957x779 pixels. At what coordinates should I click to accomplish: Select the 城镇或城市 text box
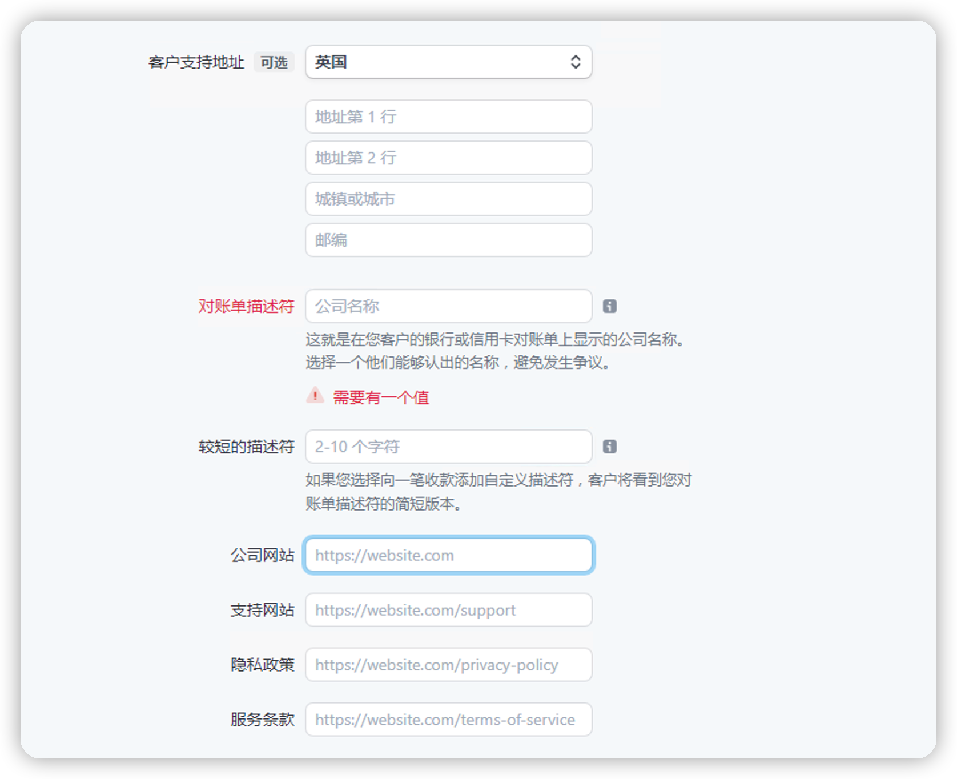pos(448,199)
